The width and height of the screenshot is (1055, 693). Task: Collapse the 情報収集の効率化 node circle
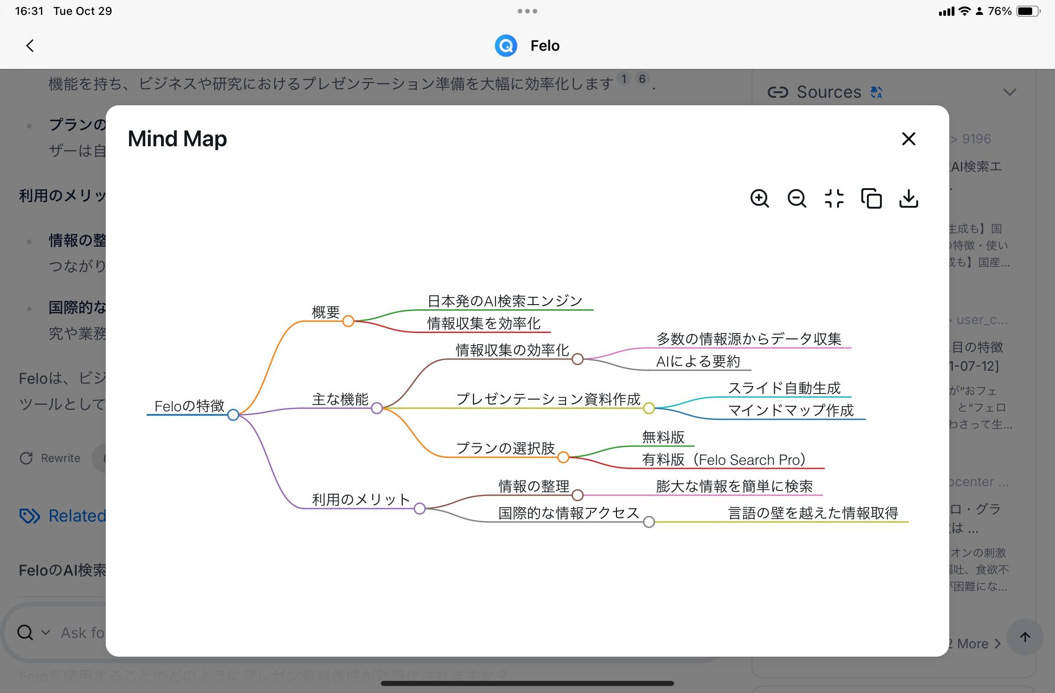coord(577,359)
